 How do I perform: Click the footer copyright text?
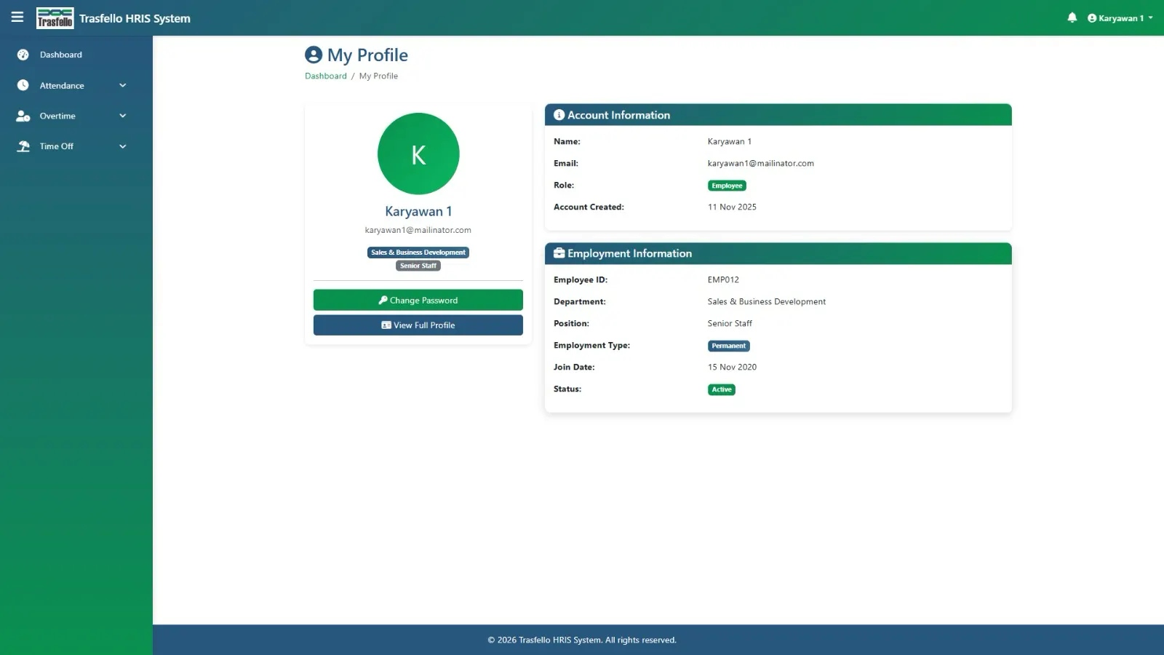(x=582, y=640)
